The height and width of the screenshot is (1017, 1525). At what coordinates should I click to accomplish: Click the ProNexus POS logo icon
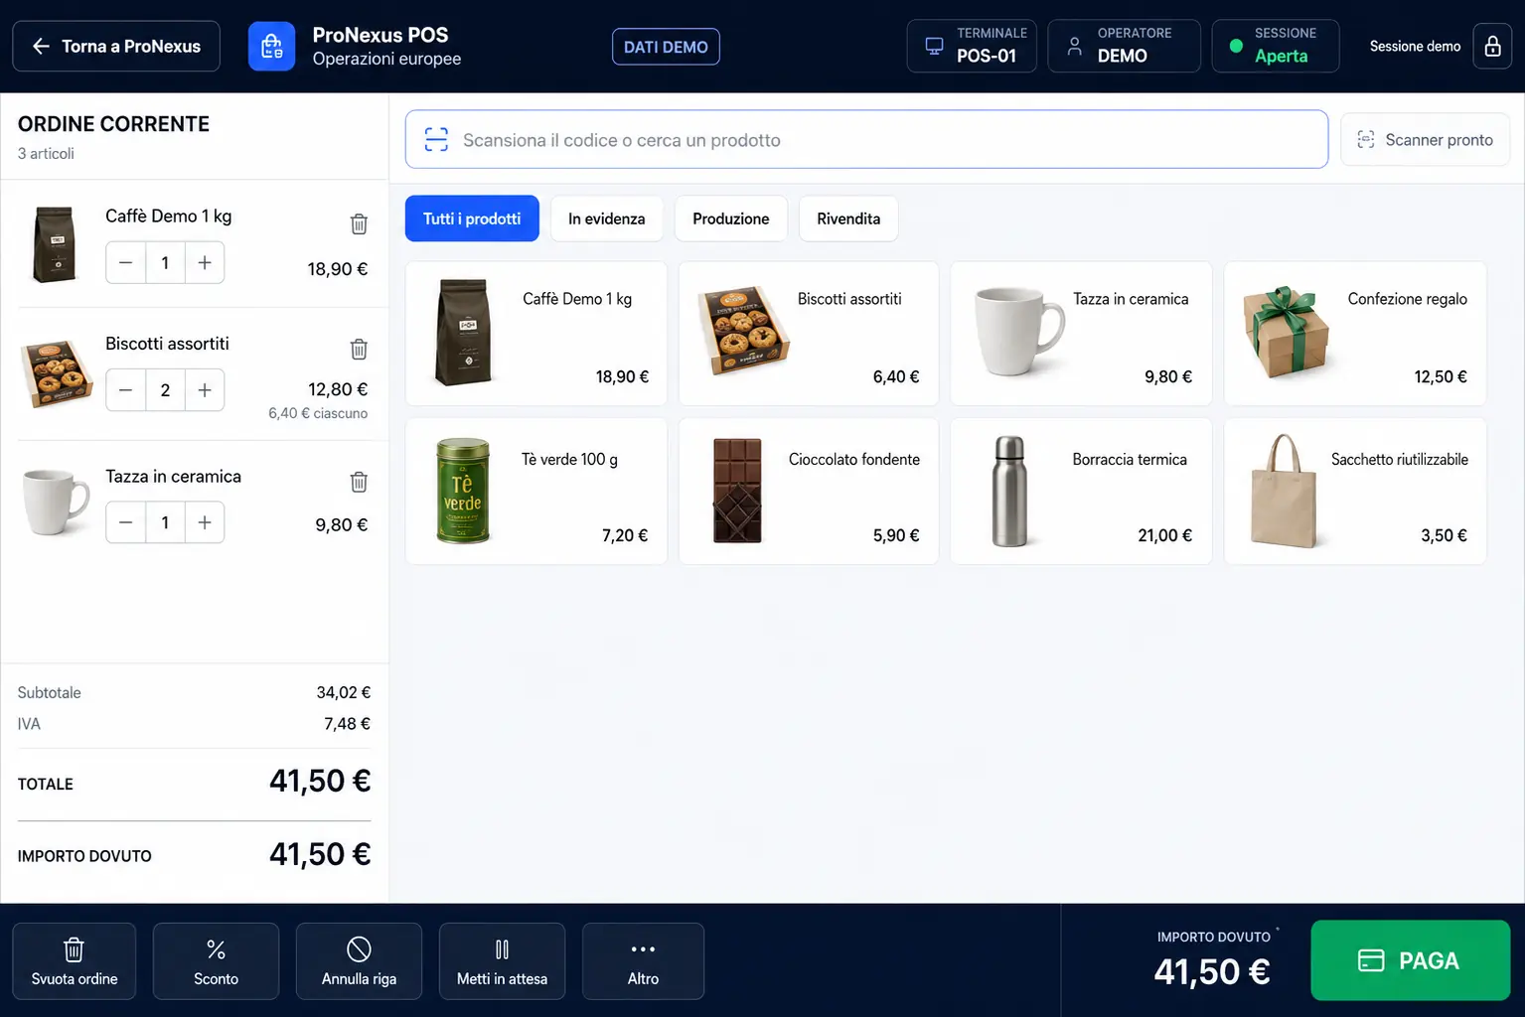[271, 47]
